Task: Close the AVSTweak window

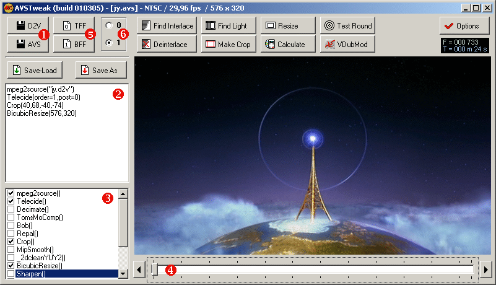Action: click(x=487, y=8)
